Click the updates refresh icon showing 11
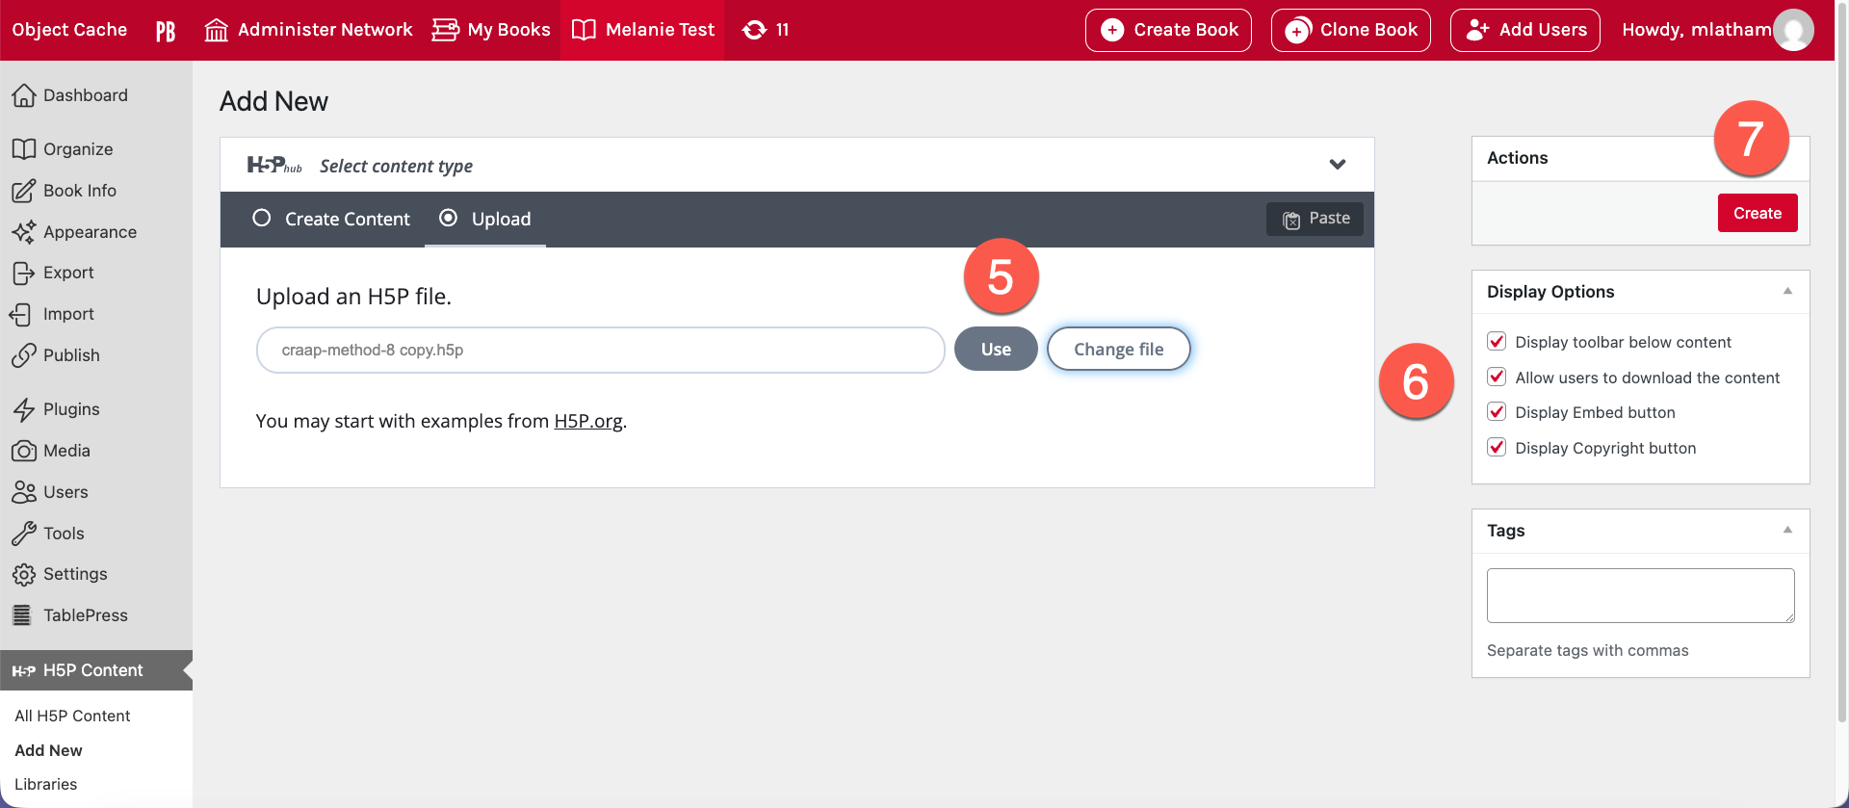Image resolution: width=1849 pixels, height=808 pixels. [x=755, y=31]
